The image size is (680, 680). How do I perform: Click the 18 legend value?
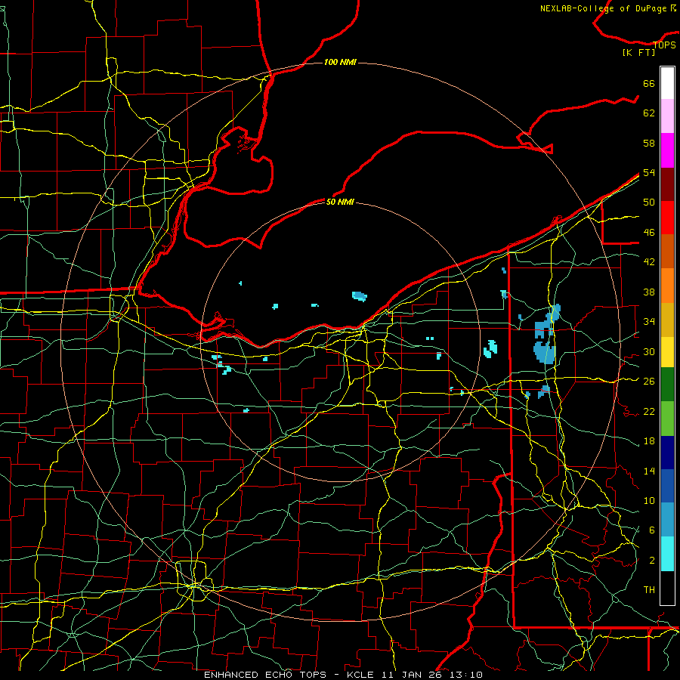649,441
